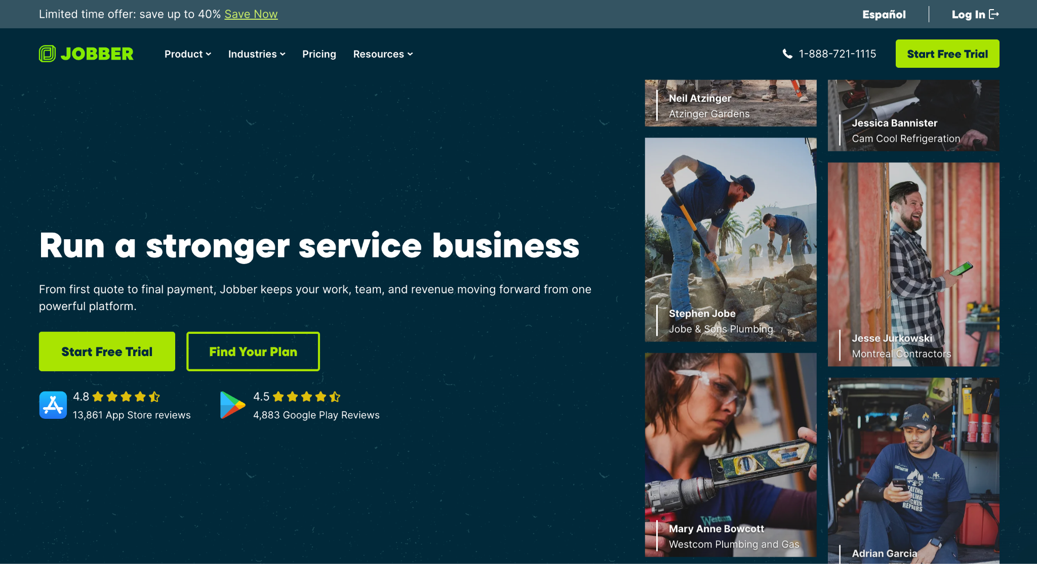
Task: Click the Log In arrow icon
Action: point(994,14)
